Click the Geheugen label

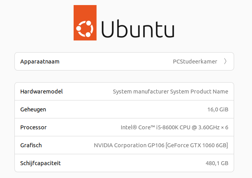point(33,109)
